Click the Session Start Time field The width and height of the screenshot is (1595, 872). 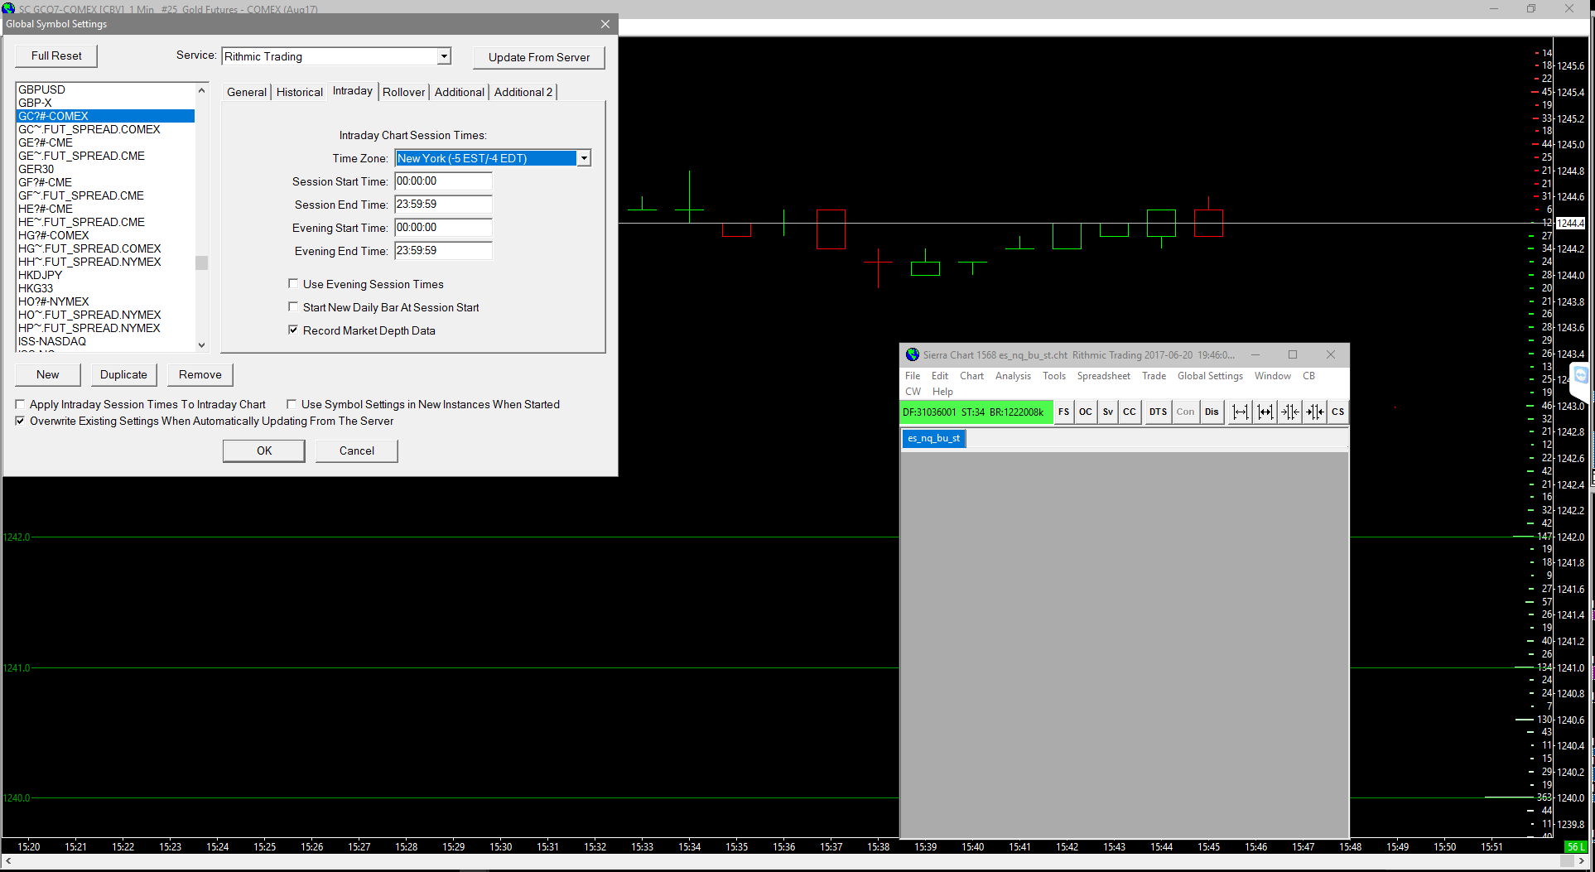click(443, 181)
